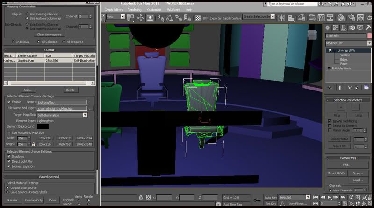The height and width of the screenshot is (208, 374).
Task: Toggle Use Automatic Map Size checkbox
Action: point(9,132)
